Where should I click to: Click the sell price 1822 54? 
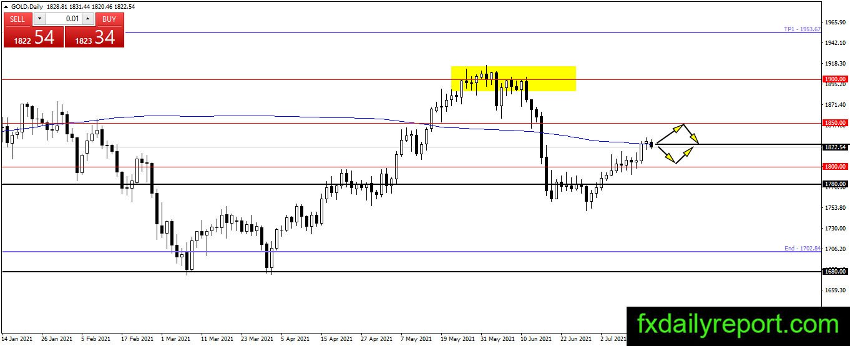pyautogui.click(x=34, y=36)
